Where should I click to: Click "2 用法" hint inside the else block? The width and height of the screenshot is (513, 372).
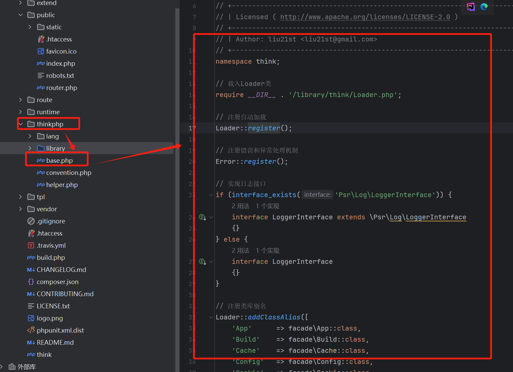click(240, 250)
